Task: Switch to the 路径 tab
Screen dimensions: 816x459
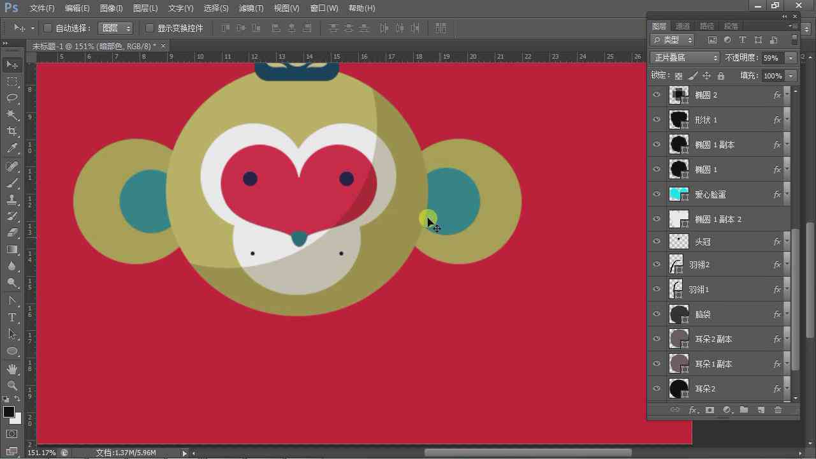Action: [707, 26]
